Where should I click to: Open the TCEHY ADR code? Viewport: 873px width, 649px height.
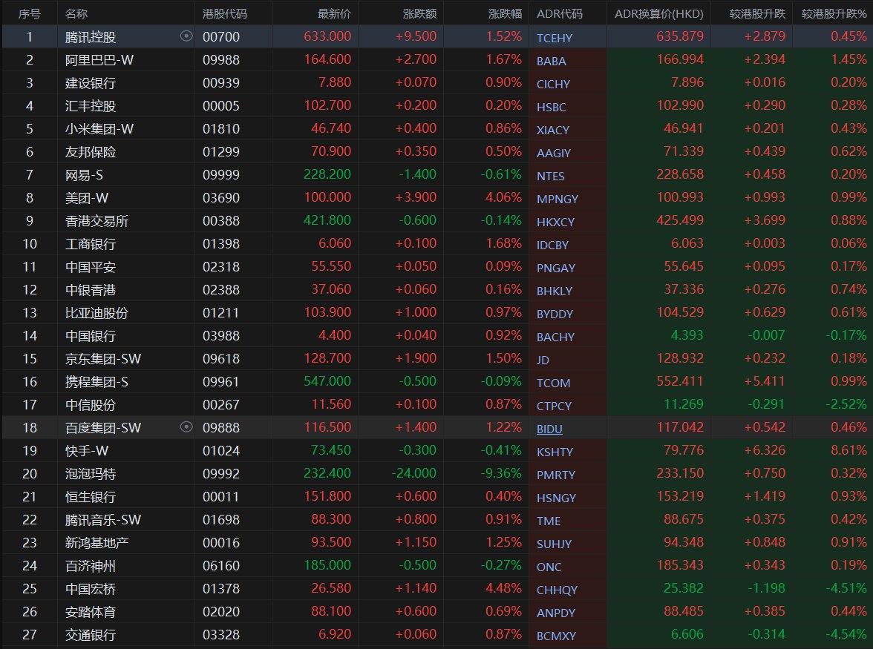click(555, 38)
